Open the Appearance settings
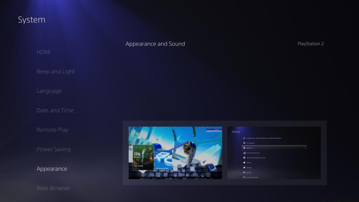The image size is (359, 202). (x=52, y=169)
